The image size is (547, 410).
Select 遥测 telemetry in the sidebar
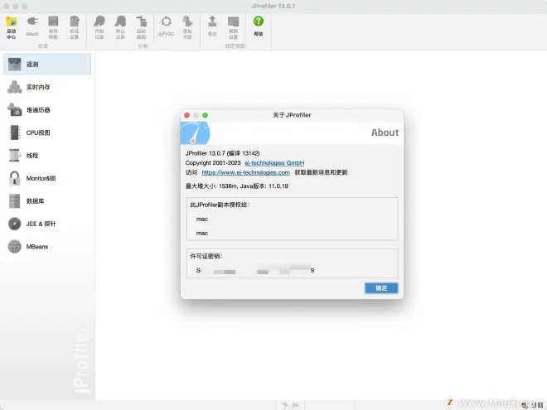[47, 64]
